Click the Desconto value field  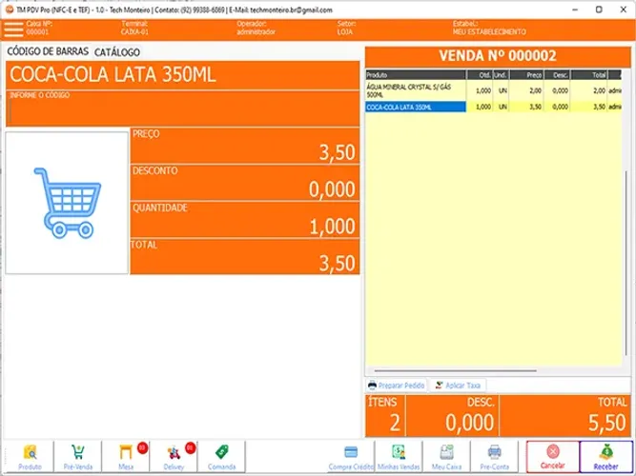tap(245, 183)
